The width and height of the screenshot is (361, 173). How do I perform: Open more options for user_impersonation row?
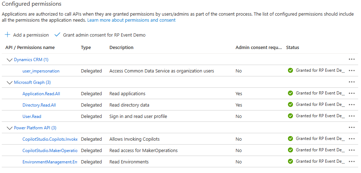pos(352,71)
